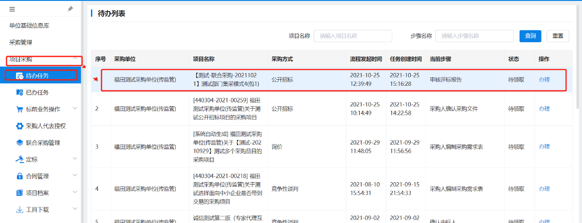Click the hamburger menu icon in sidebar
The width and height of the screenshot is (582, 223).
(12, 9)
